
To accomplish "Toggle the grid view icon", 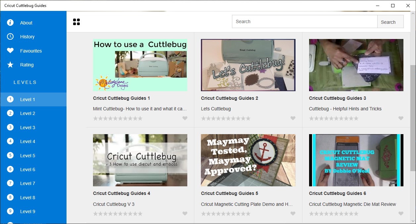I will [x=76, y=22].
